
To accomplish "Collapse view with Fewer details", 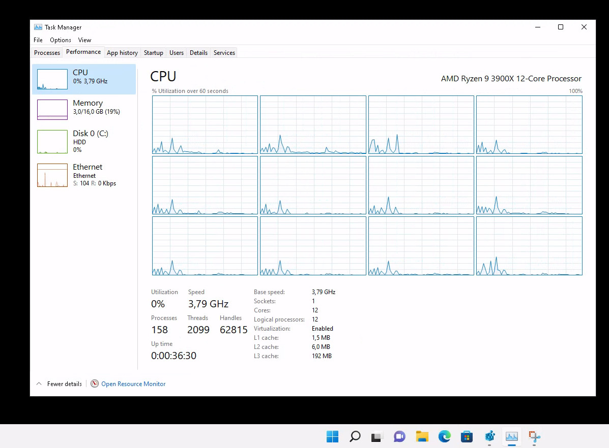I will [x=65, y=384].
